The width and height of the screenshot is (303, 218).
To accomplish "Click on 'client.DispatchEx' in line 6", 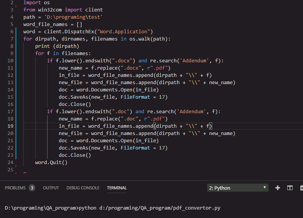I will pyautogui.click(x=69, y=32).
